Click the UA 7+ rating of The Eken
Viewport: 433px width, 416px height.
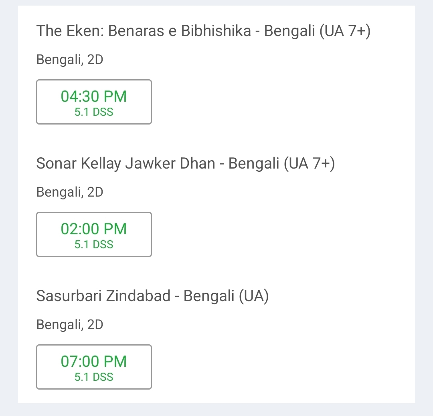click(345, 30)
